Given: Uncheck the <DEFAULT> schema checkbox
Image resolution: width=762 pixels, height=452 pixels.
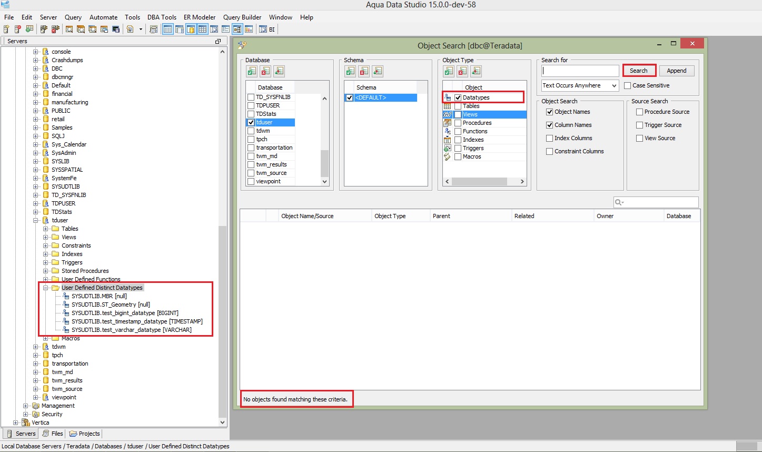Looking at the screenshot, I should pyautogui.click(x=350, y=97).
